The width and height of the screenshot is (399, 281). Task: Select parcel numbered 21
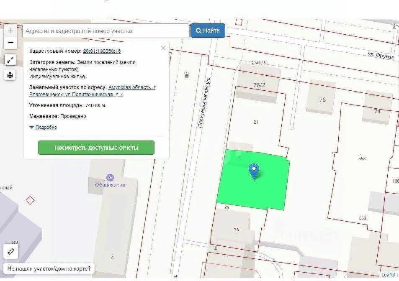(x=256, y=122)
